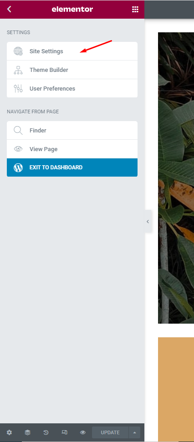Switch responsive mode via device icon

pos(64,432)
